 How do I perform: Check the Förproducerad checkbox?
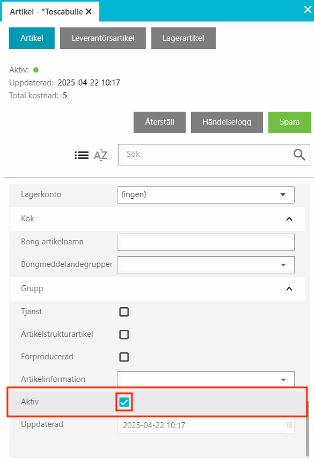click(x=124, y=357)
